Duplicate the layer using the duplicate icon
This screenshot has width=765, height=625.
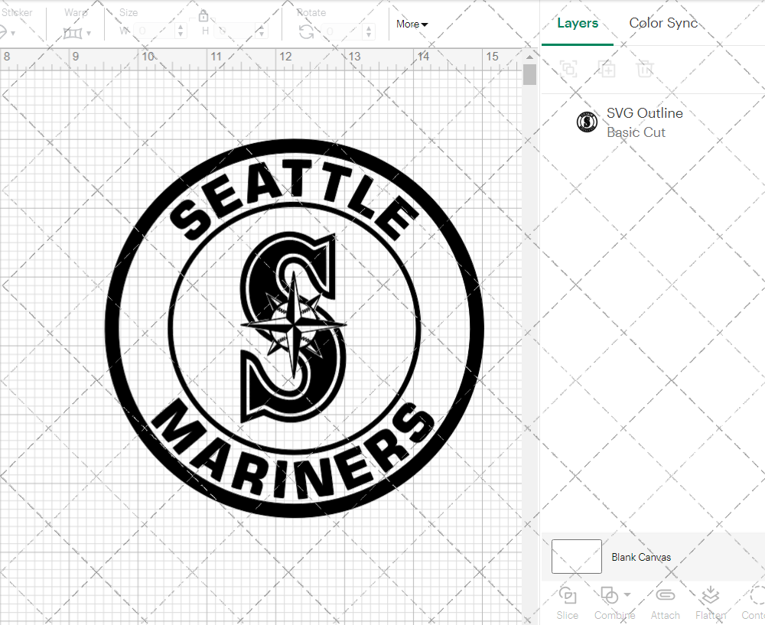[x=607, y=70]
